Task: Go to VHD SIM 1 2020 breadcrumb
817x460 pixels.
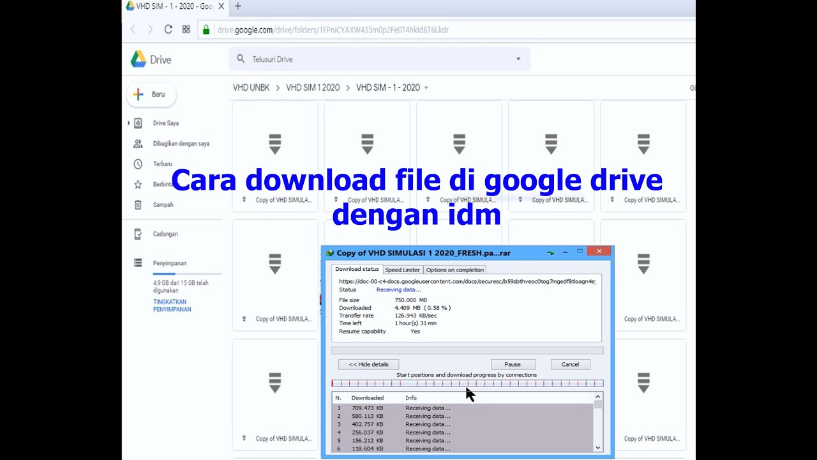Action: click(313, 88)
